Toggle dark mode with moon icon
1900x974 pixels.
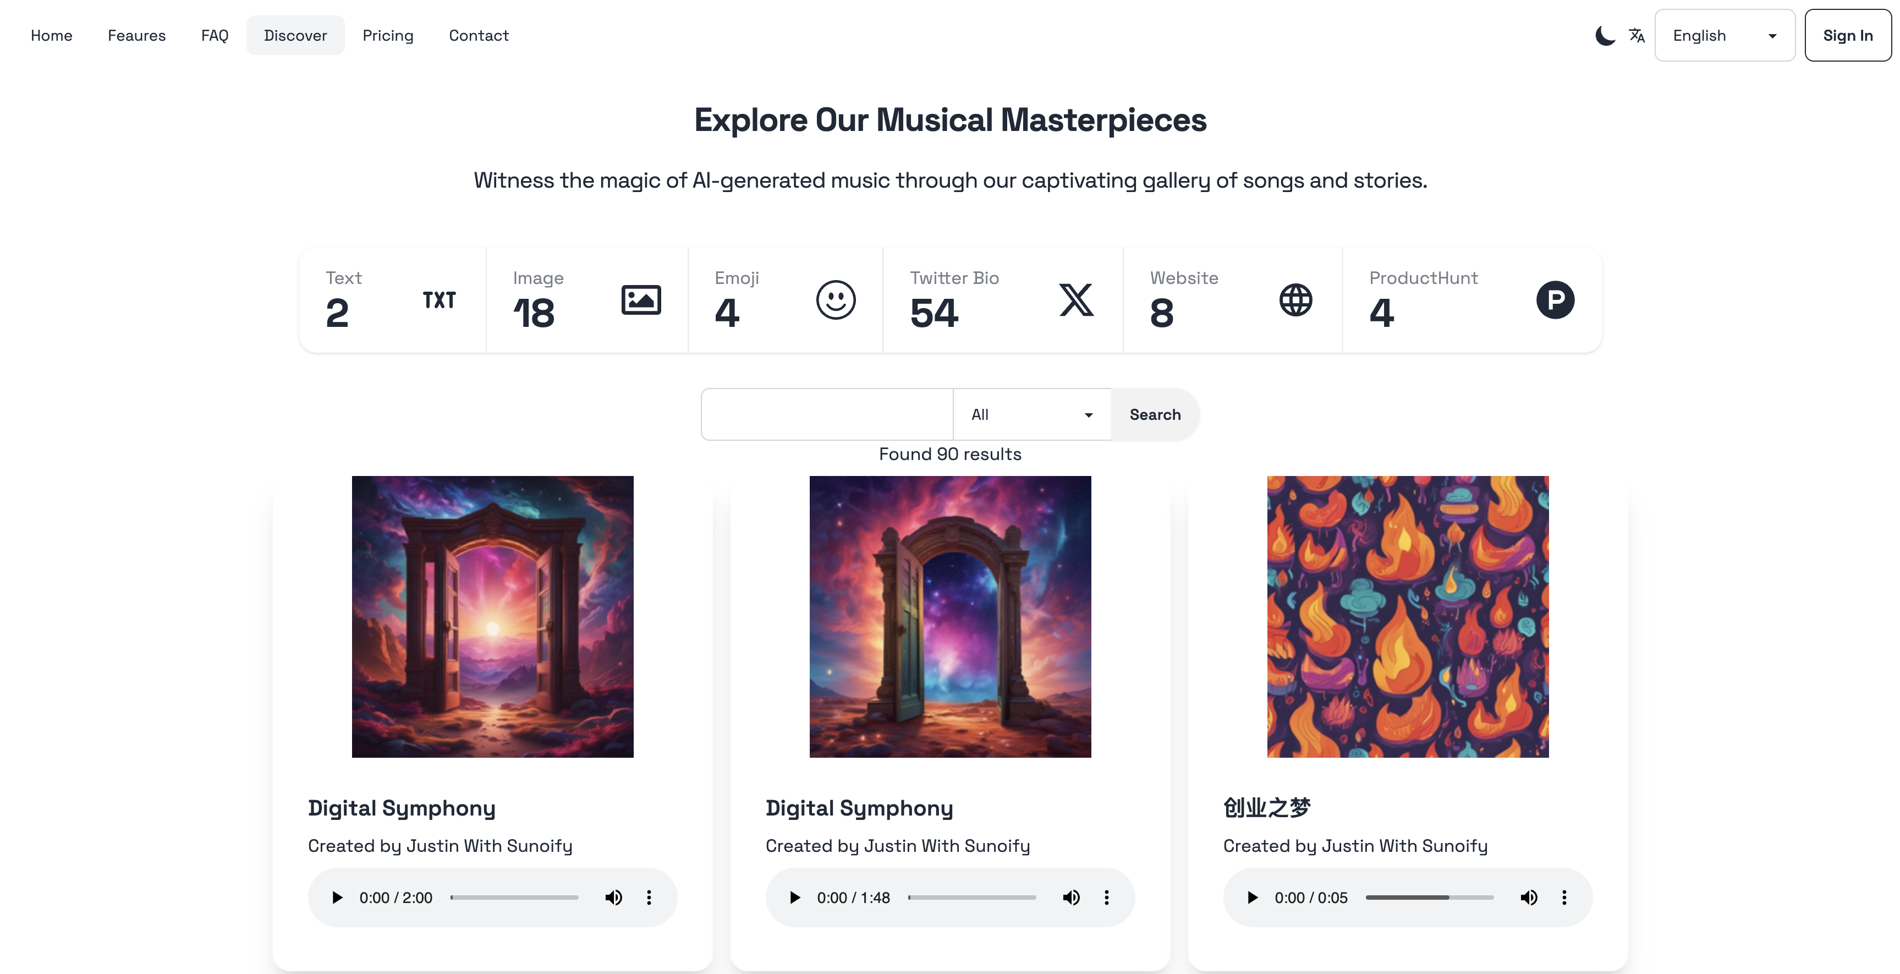1605,35
